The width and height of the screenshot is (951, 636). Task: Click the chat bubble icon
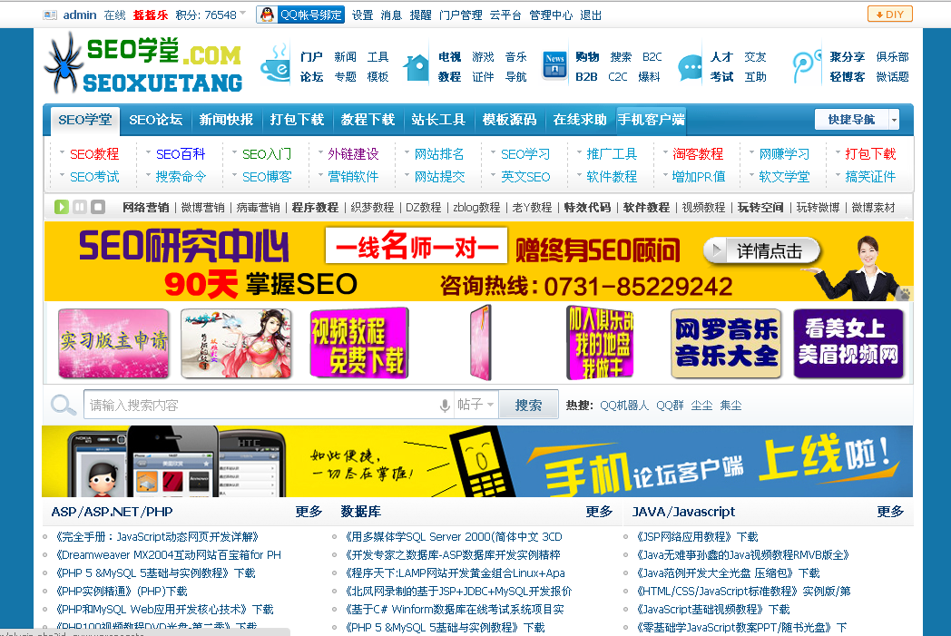(690, 67)
